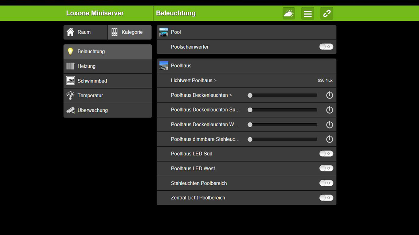Toggle the Poolhaus LED Süd switch
Viewport: 419px width, 235px height.
326,154
